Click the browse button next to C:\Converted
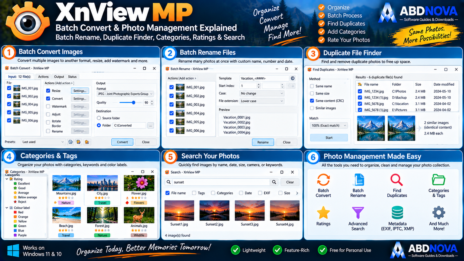This screenshot has width=464, height=261. coord(151,126)
